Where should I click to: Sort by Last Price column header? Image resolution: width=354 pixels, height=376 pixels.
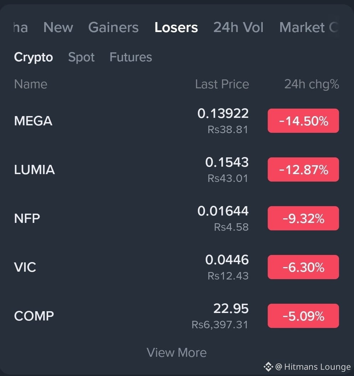(x=222, y=84)
